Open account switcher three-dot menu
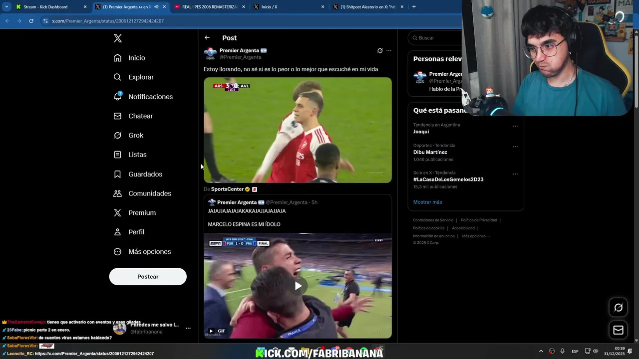Viewport: 639px width, 359px height. (188, 328)
